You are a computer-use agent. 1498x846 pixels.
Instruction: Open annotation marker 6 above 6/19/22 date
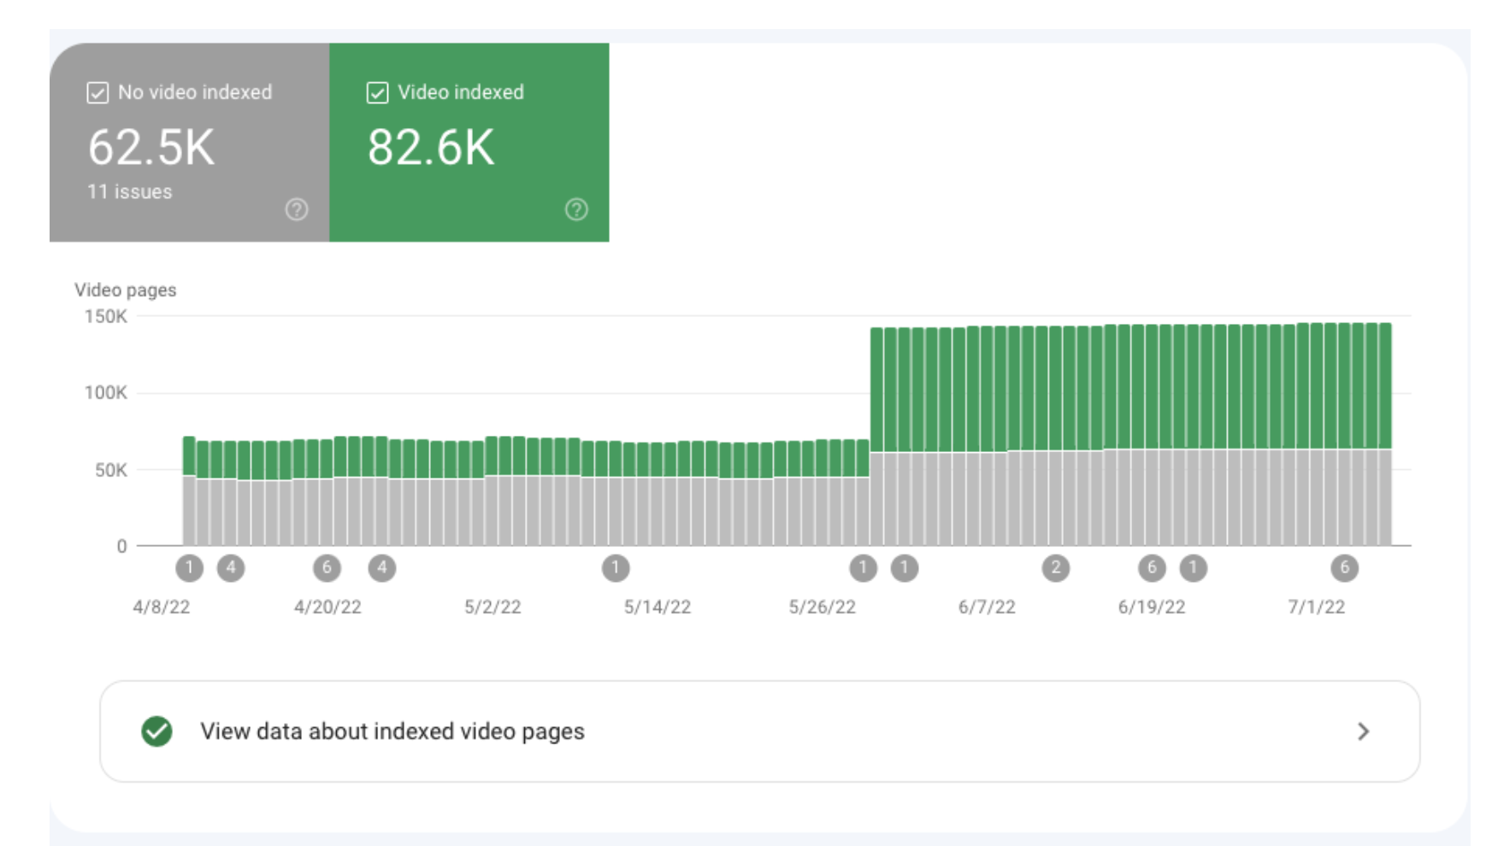click(1152, 567)
